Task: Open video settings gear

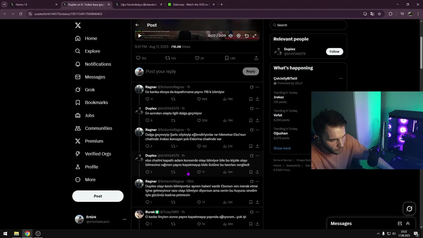Action: click(239, 36)
